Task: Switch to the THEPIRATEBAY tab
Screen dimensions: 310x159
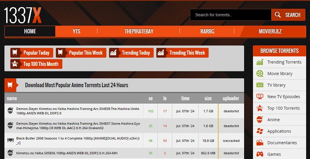Action: (139, 31)
